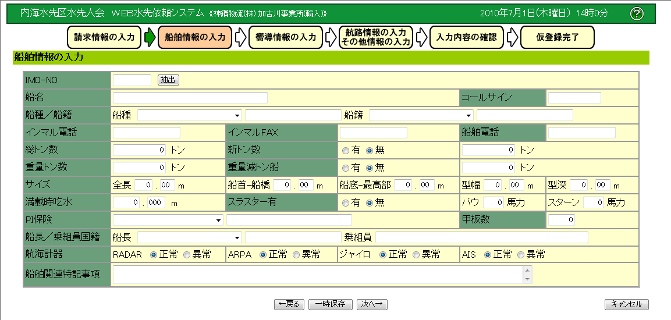
Task: Expand the 船籍 dropdown
Action: click(421, 115)
